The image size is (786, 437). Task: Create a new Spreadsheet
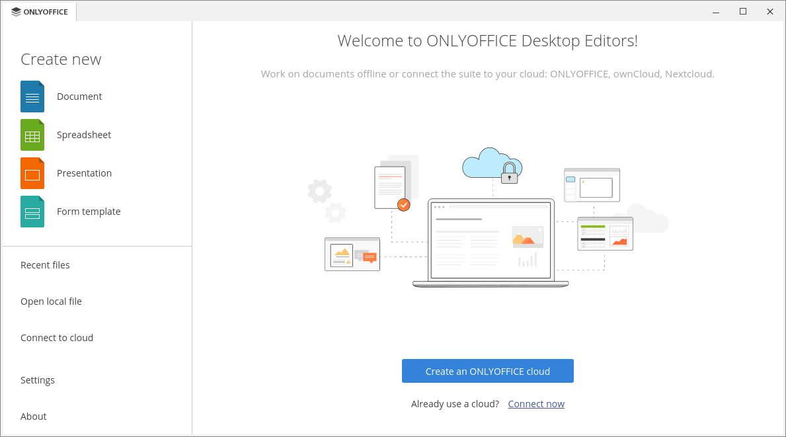83,134
